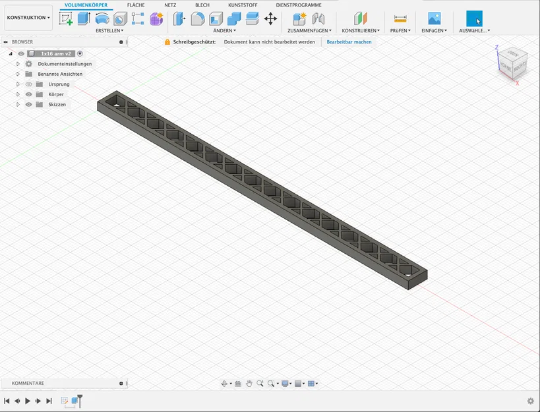The width and height of the screenshot is (540, 412).
Task: Choose the Revolve tool icon
Action: coord(102,18)
